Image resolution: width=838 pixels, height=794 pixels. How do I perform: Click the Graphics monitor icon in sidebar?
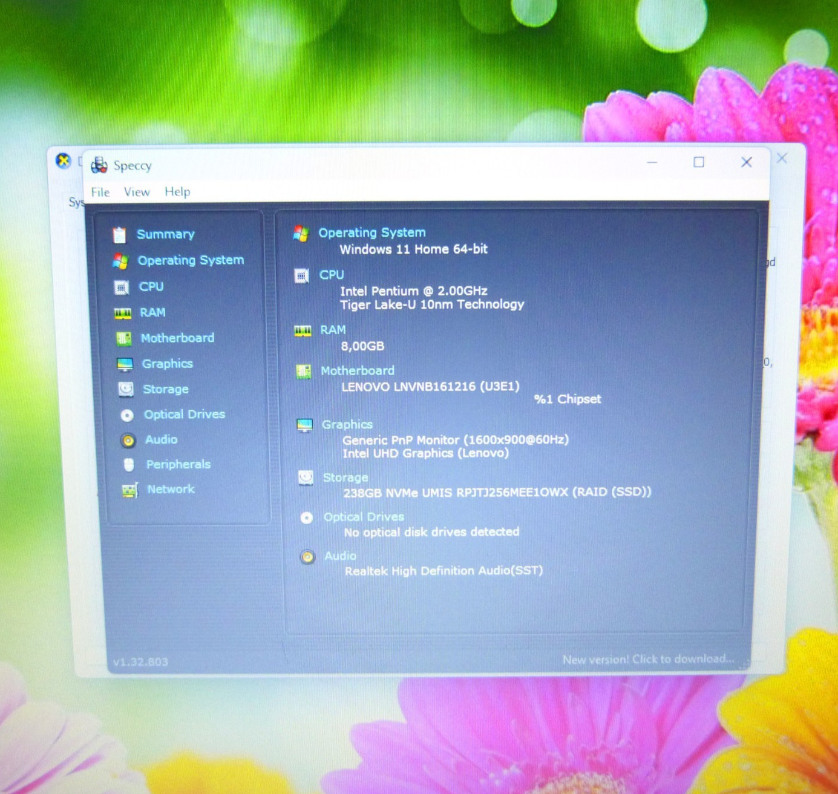[125, 364]
